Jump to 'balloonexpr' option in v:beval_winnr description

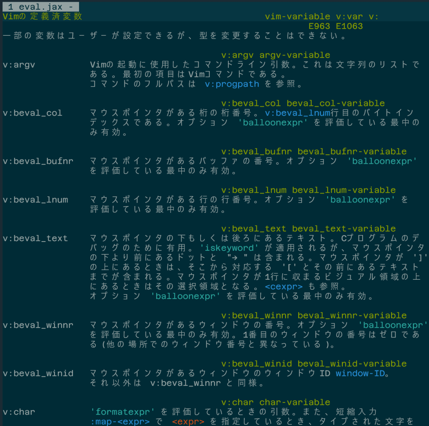[x=393, y=325]
